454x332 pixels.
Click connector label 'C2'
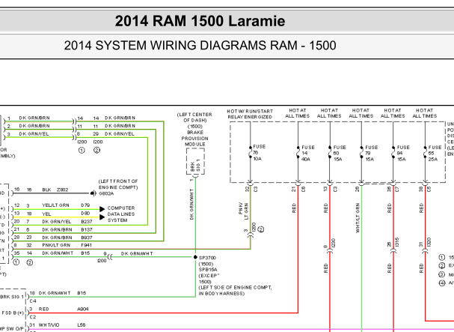point(33,317)
